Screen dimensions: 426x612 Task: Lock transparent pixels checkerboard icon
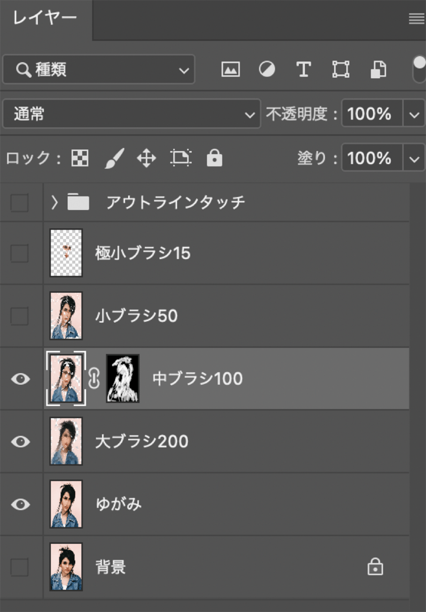click(80, 158)
